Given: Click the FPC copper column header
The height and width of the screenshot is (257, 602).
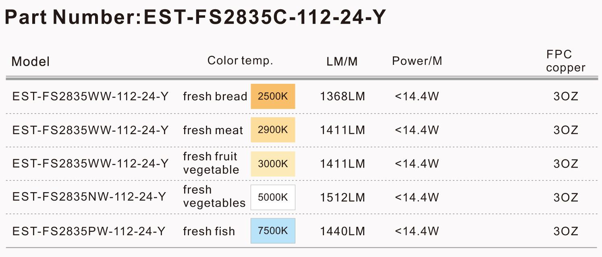Looking at the screenshot, I should (566, 61).
